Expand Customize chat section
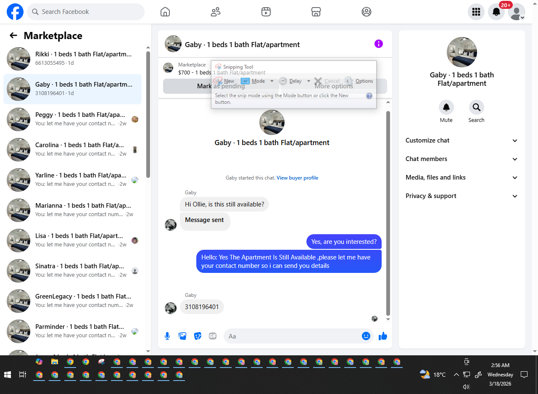 [462, 140]
